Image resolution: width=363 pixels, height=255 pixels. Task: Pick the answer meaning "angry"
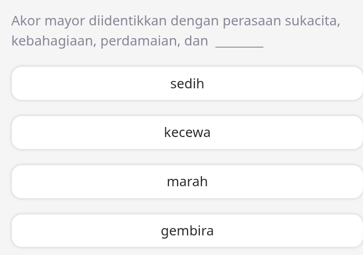187,182
